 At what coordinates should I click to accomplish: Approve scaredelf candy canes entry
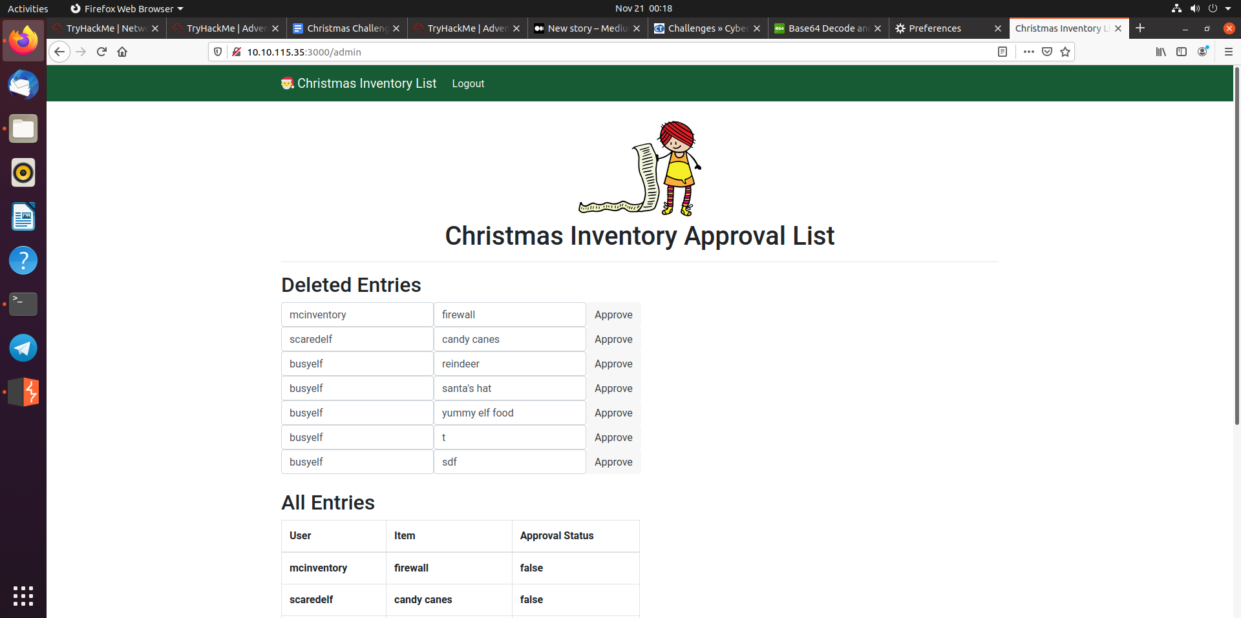click(613, 339)
